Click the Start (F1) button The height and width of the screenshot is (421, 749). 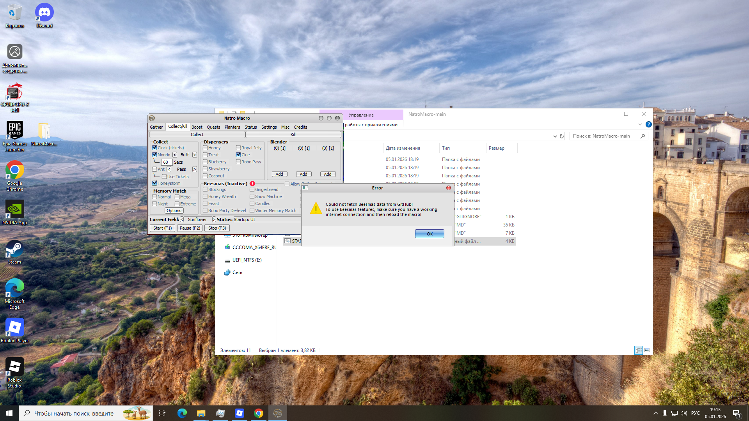[x=162, y=228]
